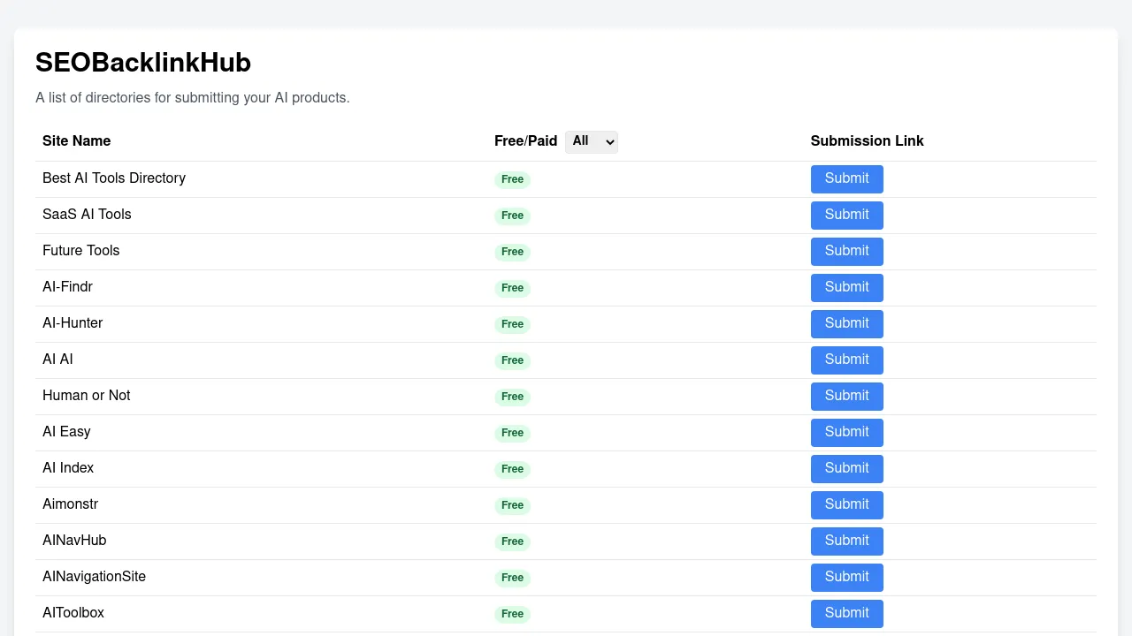Click the AINavHub name cell
This screenshot has height=636, width=1132.
pos(74,541)
